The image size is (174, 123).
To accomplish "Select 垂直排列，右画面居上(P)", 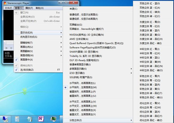I will pos(98,91).
